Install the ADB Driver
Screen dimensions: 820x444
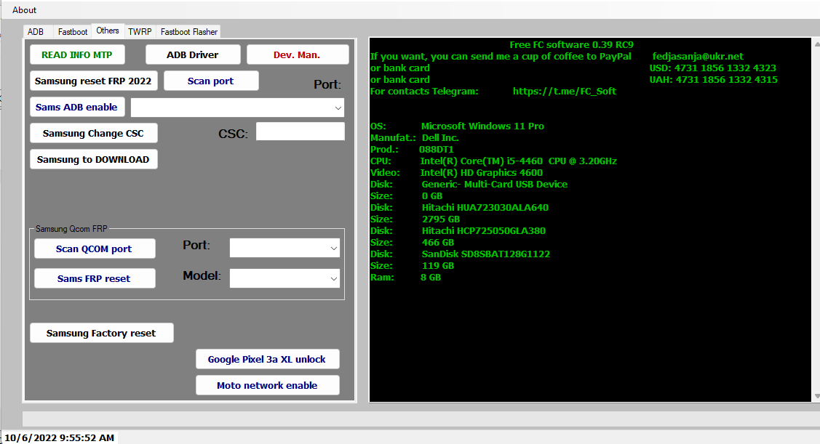point(194,54)
